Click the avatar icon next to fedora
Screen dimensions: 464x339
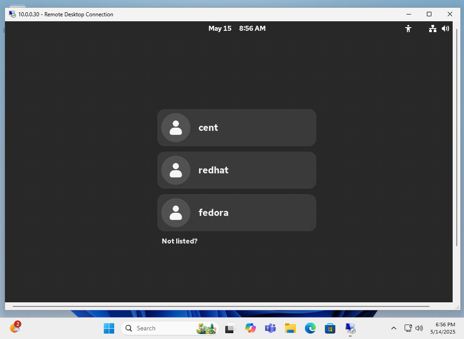click(x=175, y=213)
